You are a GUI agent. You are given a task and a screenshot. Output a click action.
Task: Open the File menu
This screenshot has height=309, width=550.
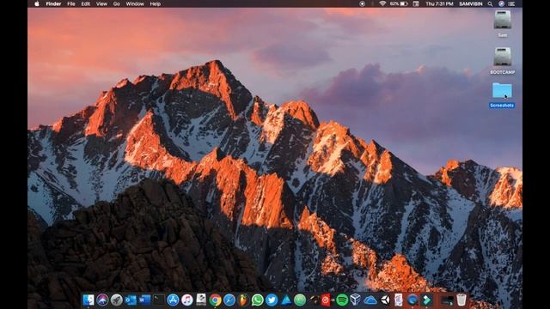point(71,3)
